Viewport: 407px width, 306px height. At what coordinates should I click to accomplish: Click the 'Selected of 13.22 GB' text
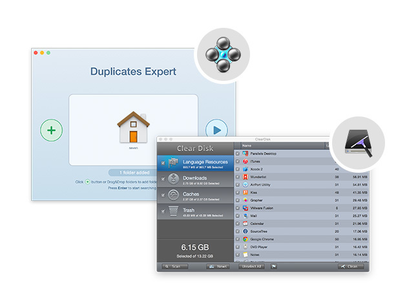coord(195,256)
